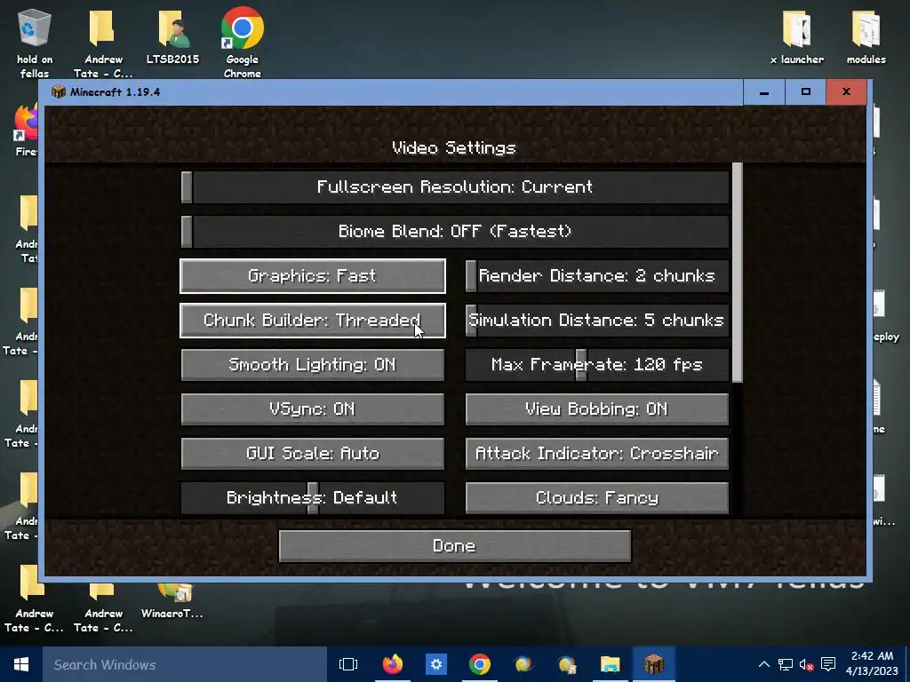910x682 pixels.
Task: Open Task View on the taskbar
Action: pyautogui.click(x=348, y=664)
